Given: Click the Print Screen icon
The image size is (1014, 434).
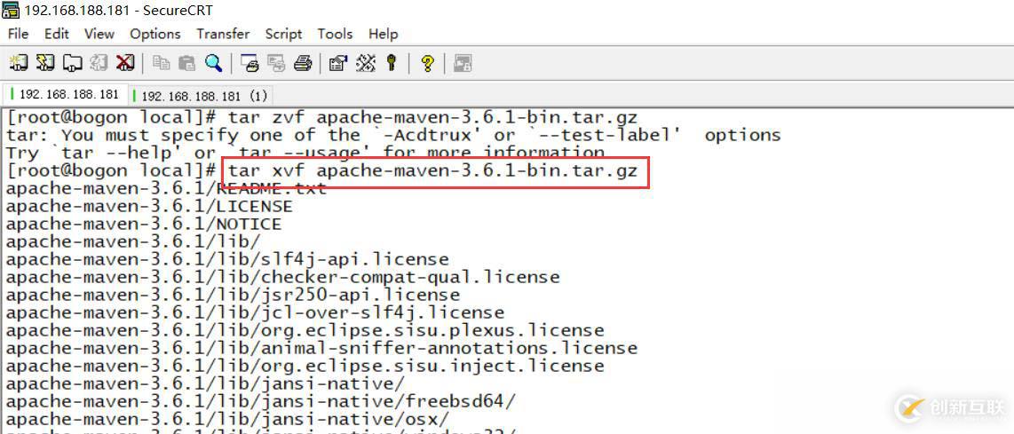Looking at the screenshot, I should pyautogui.click(x=250, y=63).
